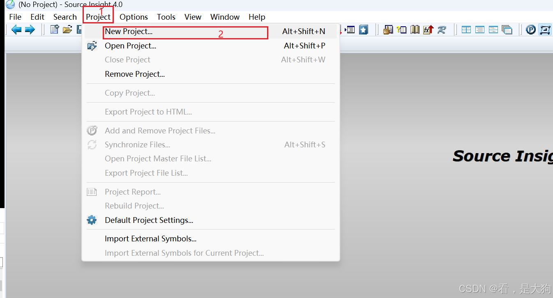Close the open Project menu
Viewport: 553px width, 298px height.
98,17
